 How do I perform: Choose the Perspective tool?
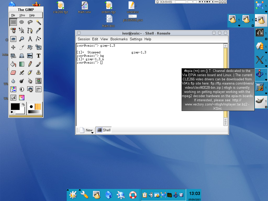21,55
